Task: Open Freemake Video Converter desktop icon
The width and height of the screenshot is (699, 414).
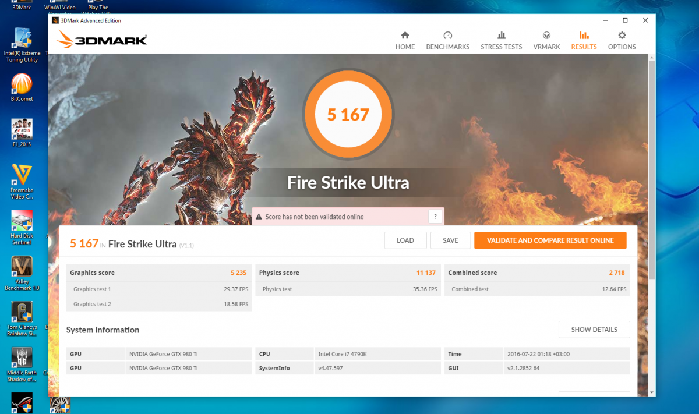Action: 22,182
